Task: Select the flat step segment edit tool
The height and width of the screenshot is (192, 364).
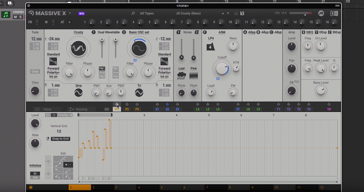Action: [x=68, y=165]
